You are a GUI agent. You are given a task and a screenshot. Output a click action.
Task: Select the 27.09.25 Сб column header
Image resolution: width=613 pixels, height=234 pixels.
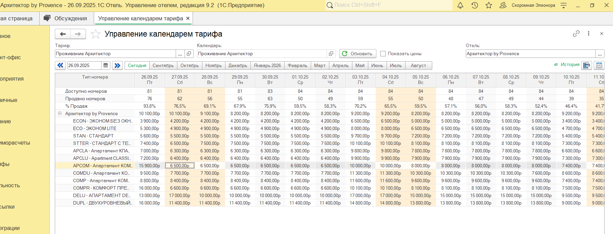(180, 80)
